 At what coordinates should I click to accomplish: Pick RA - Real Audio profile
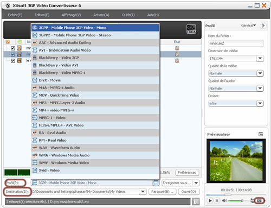pos(95,133)
